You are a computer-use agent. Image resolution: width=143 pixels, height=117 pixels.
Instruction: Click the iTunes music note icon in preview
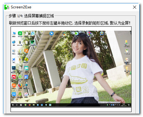coord(26,94)
